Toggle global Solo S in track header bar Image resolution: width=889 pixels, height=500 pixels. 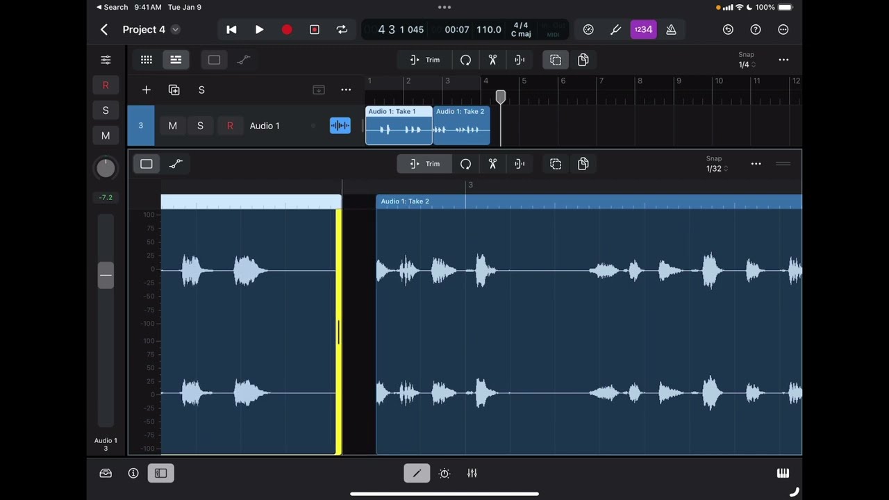[201, 90]
